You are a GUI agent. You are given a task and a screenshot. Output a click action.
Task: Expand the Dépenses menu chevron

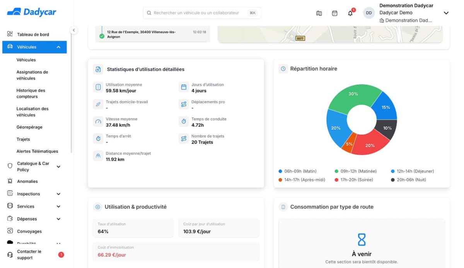point(58,219)
